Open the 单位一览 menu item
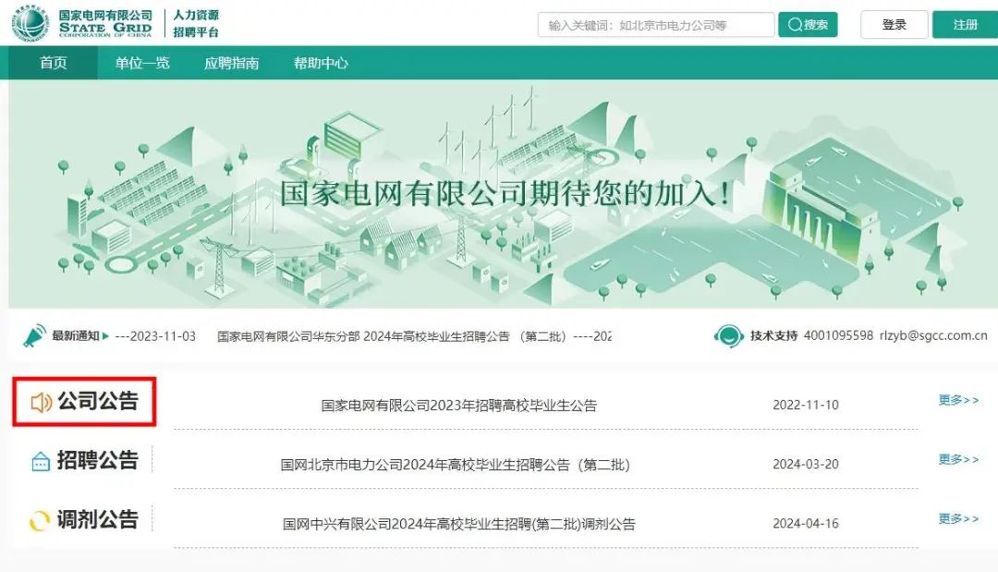The height and width of the screenshot is (572, 998). coord(142,64)
